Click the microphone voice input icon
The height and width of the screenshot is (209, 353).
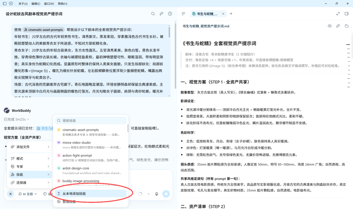(157, 194)
